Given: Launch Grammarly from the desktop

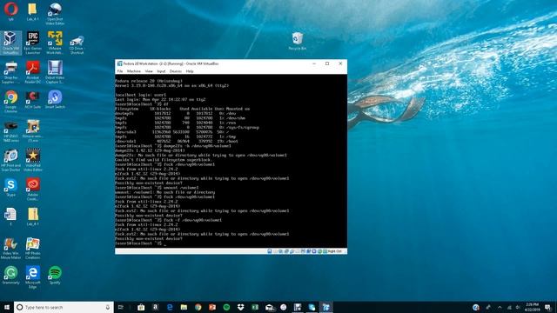Looking at the screenshot, I should coord(10,276).
